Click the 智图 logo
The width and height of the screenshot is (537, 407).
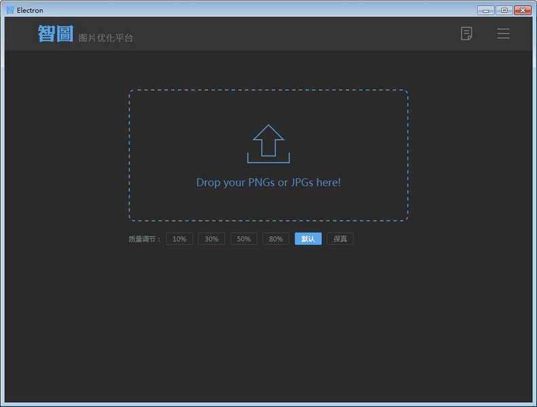pos(56,34)
